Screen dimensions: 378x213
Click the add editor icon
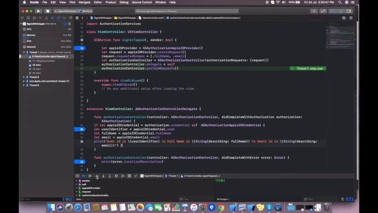tap(351, 18)
